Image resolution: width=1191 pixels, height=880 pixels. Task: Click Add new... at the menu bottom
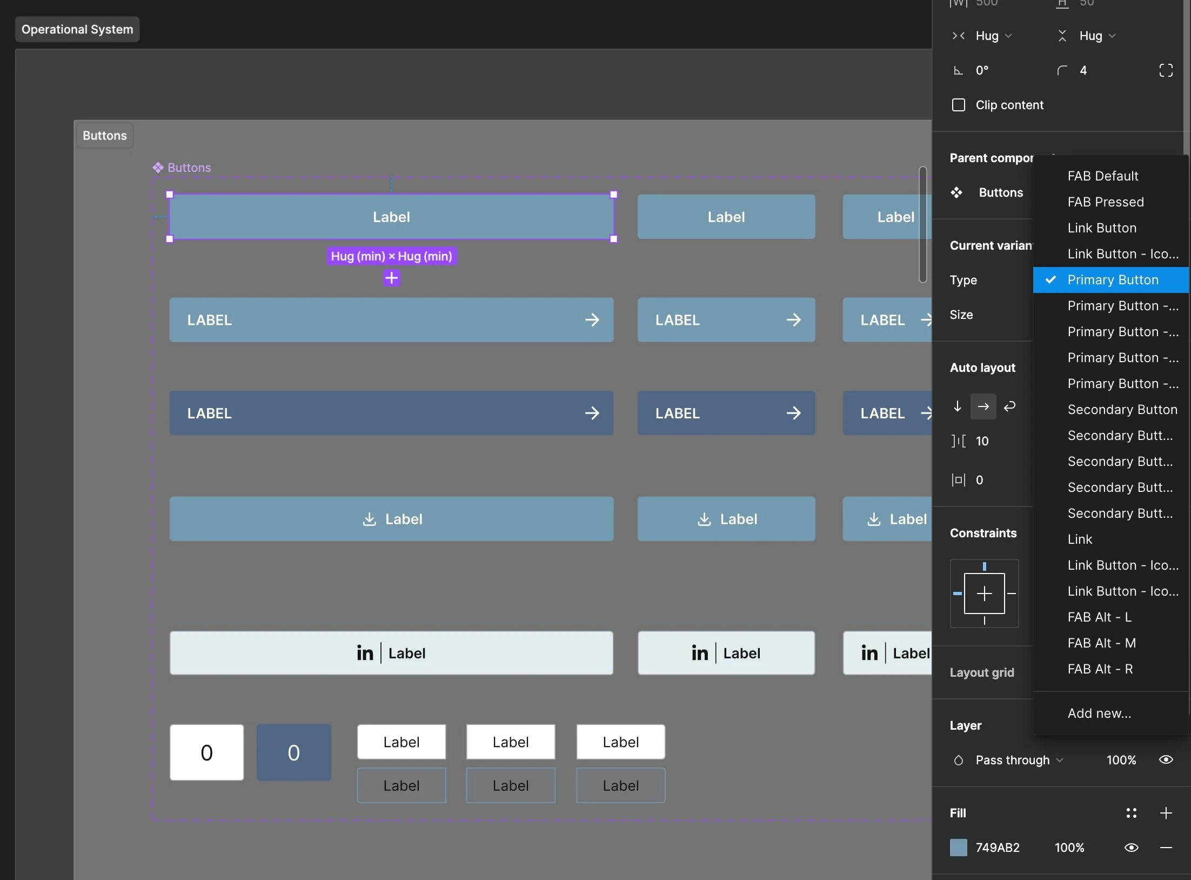point(1099,714)
